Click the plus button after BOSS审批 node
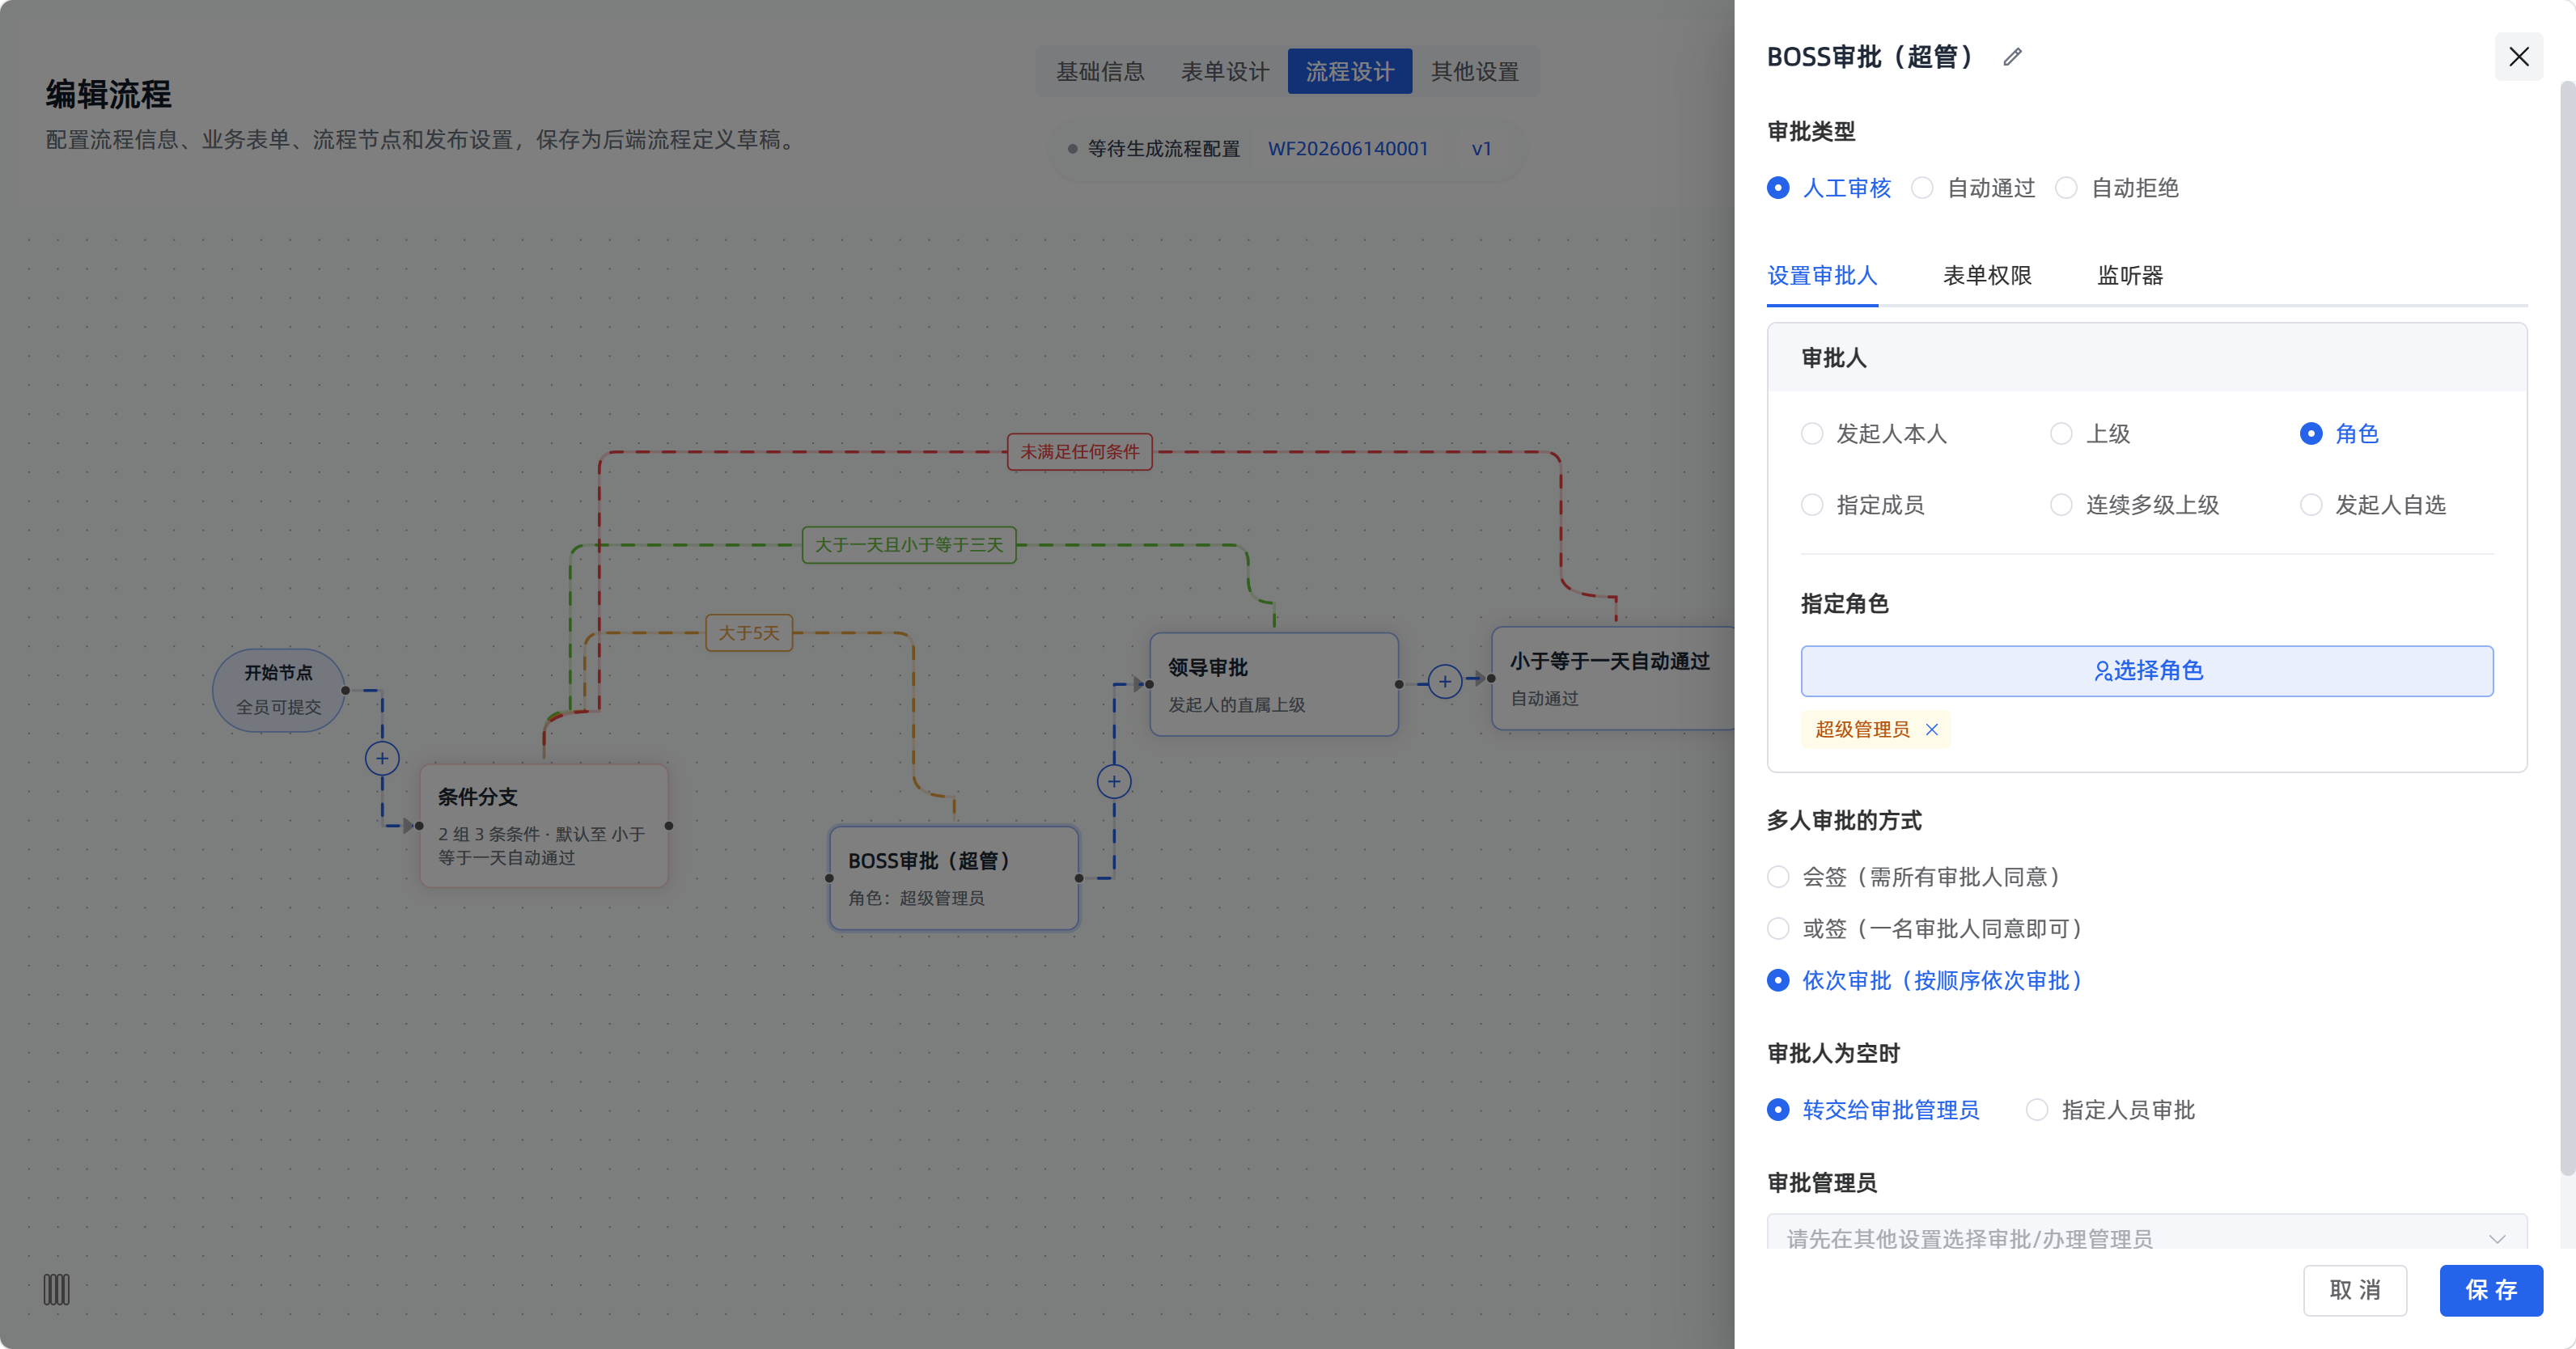Viewport: 2576px width, 1349px height. click(1114, 781)
